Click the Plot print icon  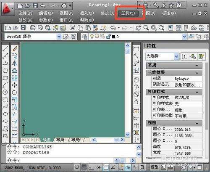33,28
